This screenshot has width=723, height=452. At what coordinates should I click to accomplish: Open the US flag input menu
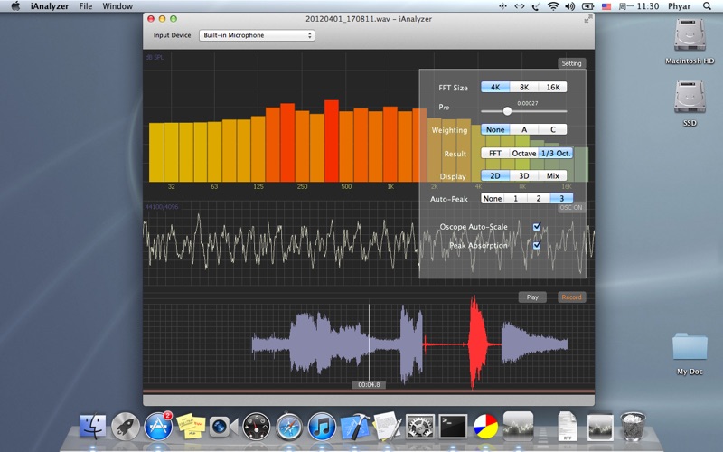(606, 6)
